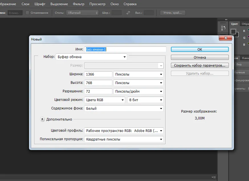Click the Отмена button
This screenshot has width=249, height=181.
click(200, 57)
